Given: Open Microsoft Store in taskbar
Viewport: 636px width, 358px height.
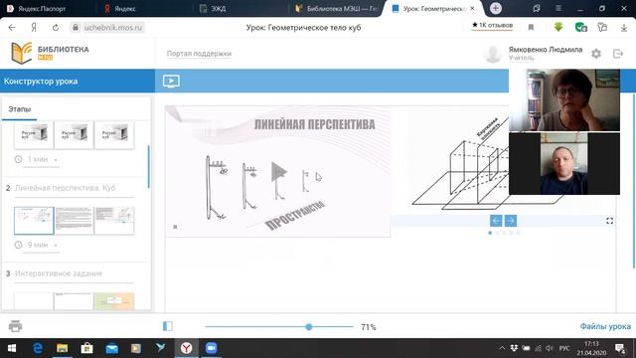Looking at the screenshot, I should click(x=86, y=348).
